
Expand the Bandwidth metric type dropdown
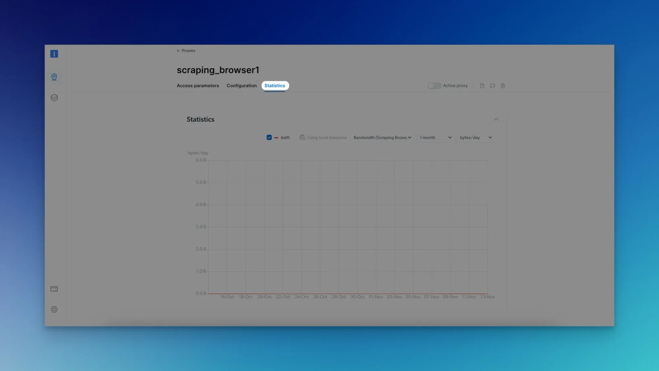(383, 137)
